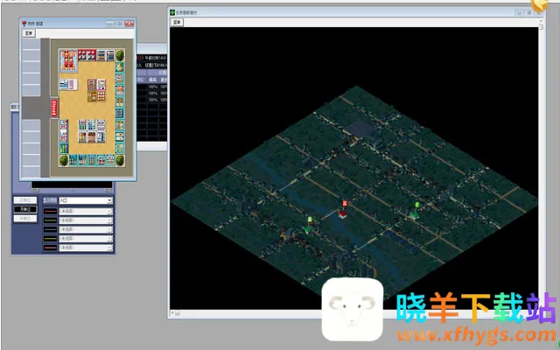This screenshot has width=560, height=350.
Task: Toggle the yearly unit (年単位) option
Action: click(x=24, y=220)
